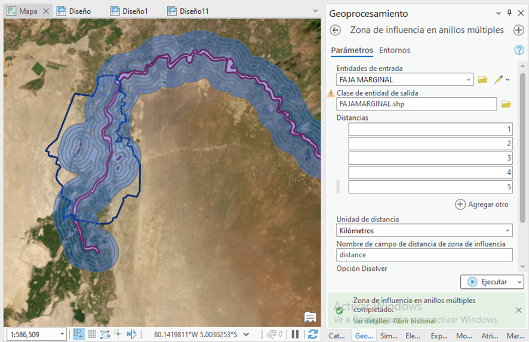Click the parameters scrollbar down arrow
Viewport: 529px width, 342px height.
pos(522,266)
